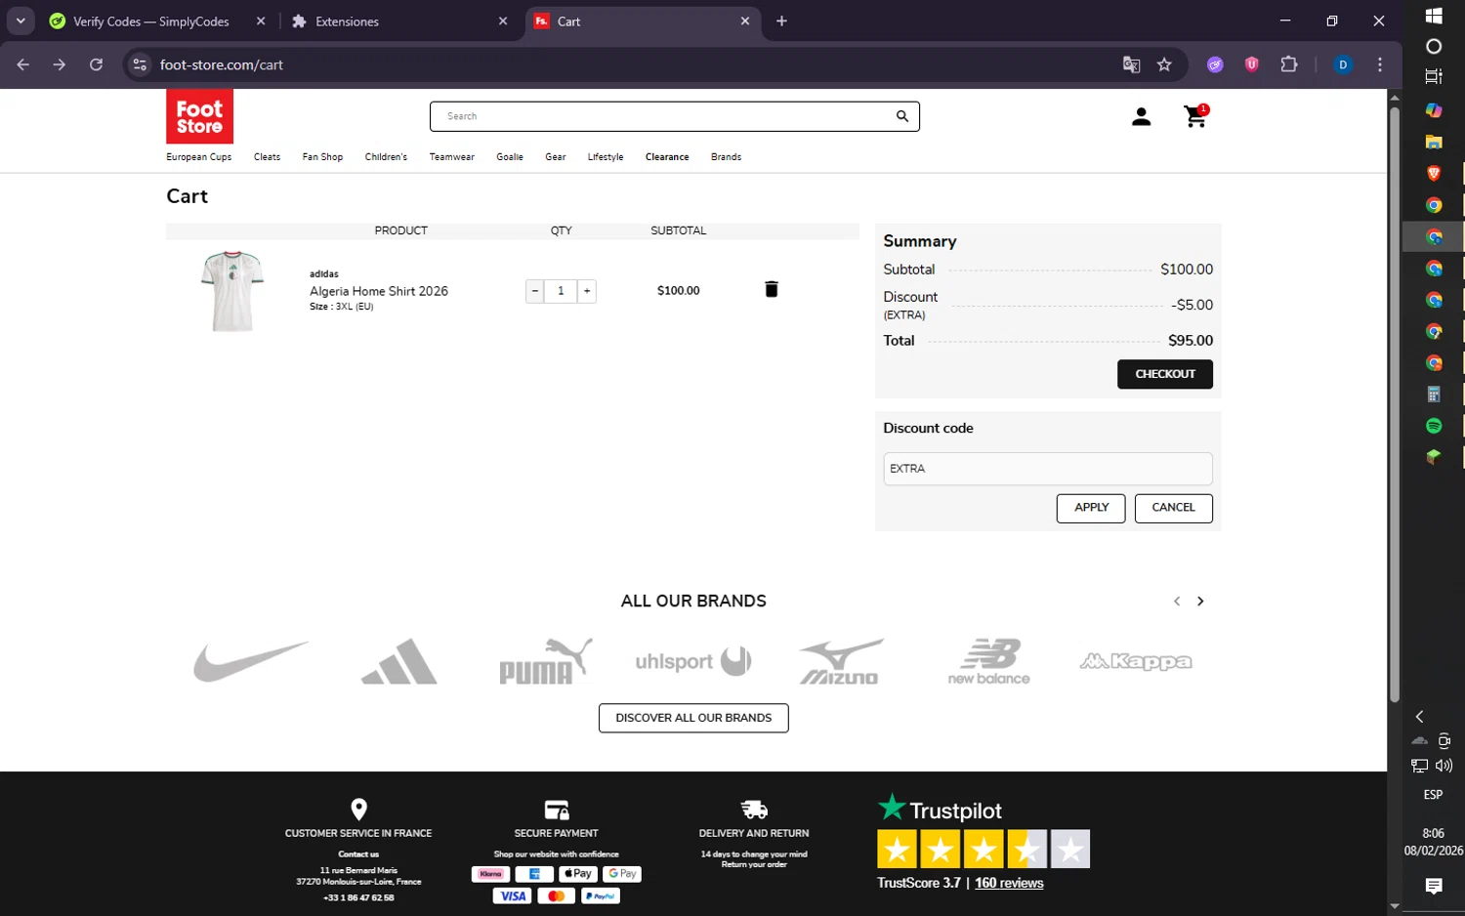
Task: Click the purple extension icon in toolbar
Action: (x=1215, y=64)
